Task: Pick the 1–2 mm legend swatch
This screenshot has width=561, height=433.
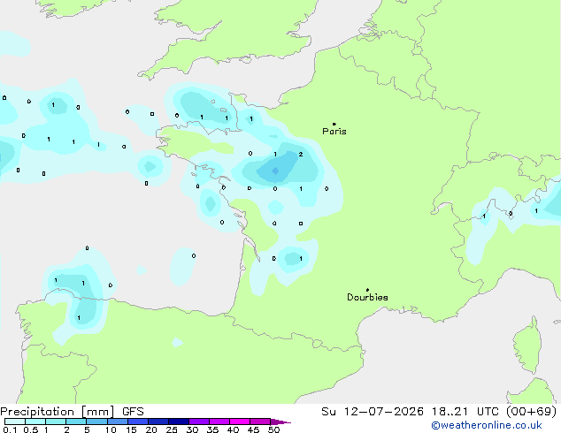Action: click(56, 422)
